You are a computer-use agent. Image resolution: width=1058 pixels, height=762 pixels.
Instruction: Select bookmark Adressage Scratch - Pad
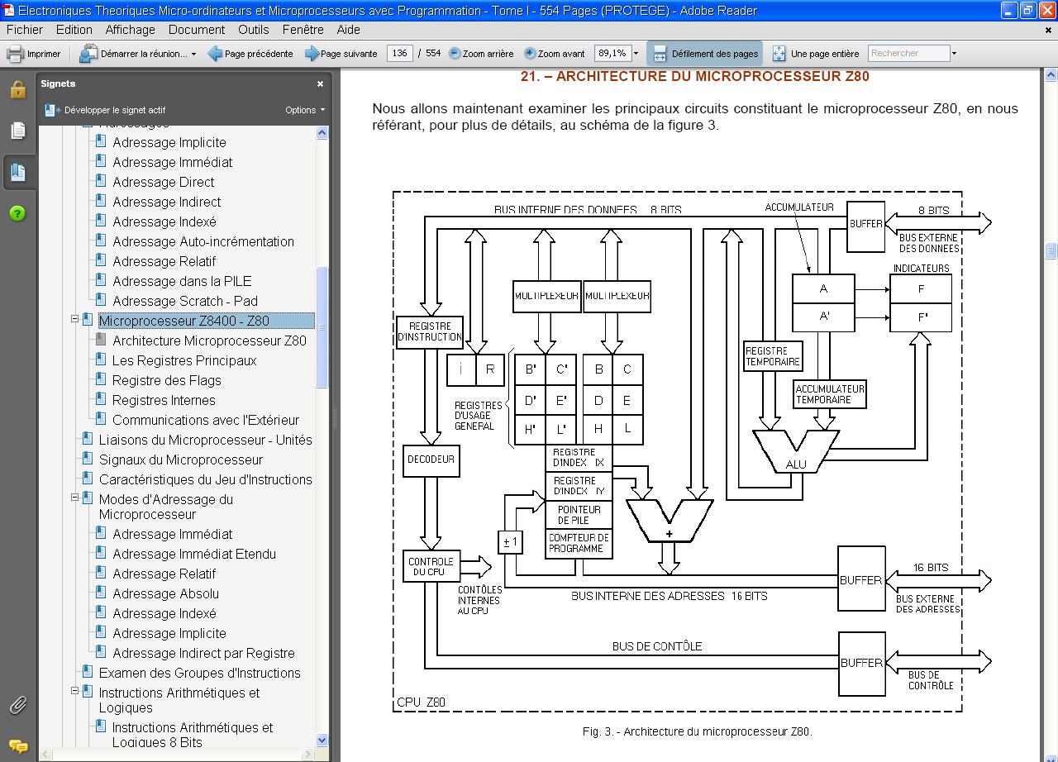(x=185, y=301)
